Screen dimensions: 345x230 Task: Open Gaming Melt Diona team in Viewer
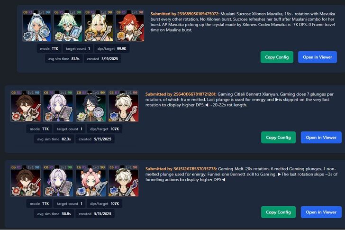tap(321, 212)
